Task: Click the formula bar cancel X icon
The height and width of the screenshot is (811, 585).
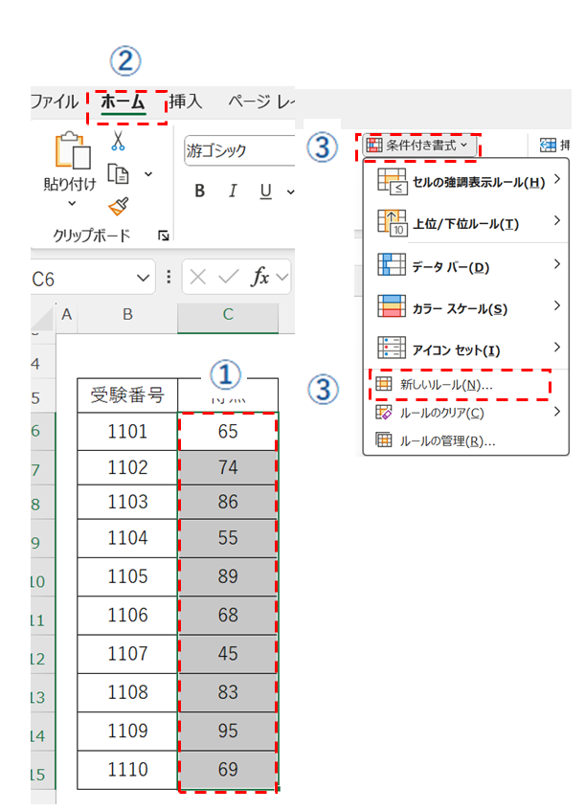Action: pos(198,278)
